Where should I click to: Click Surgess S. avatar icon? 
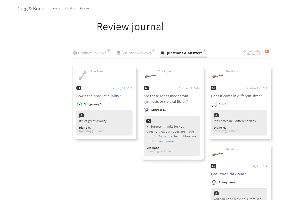tap(147, 110)
